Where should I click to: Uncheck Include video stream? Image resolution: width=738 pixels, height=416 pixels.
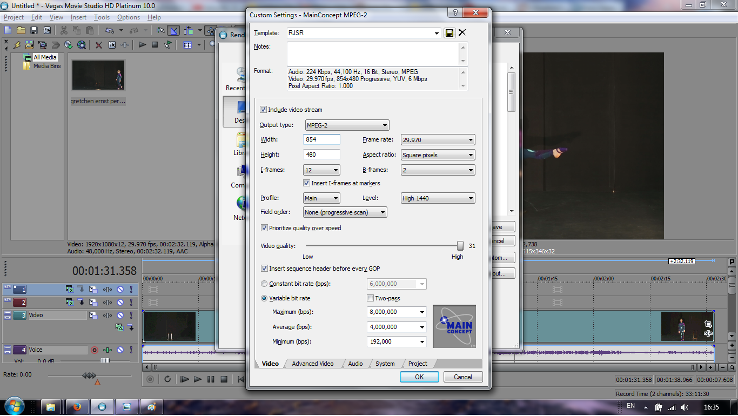coord(264,110)
